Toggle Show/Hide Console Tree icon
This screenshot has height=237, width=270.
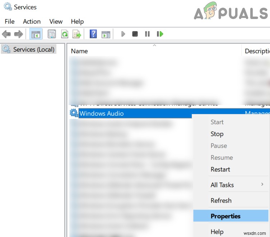(x=36, y=34)
